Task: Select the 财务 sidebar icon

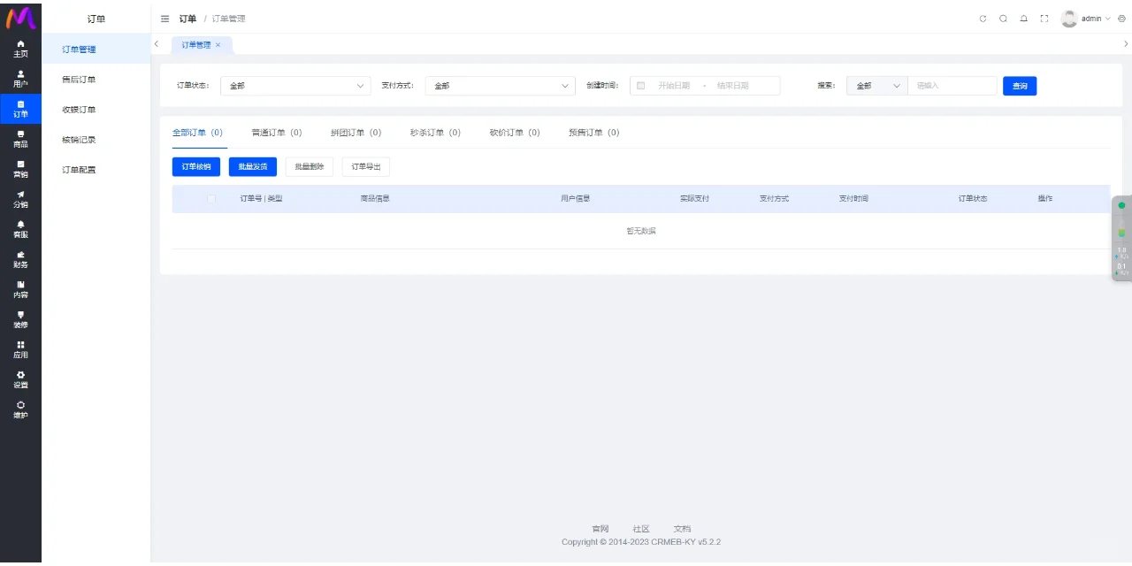Action: coord(20,259)
